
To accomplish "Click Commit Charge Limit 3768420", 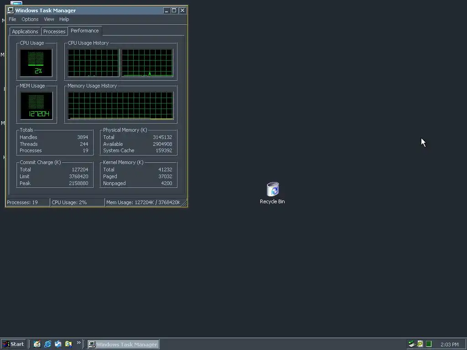I will tap(78, 176).
